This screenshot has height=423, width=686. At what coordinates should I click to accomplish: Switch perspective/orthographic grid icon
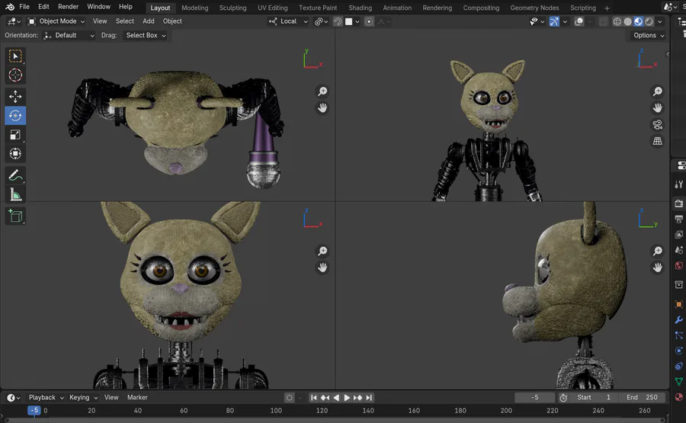(x=658, y=141)
